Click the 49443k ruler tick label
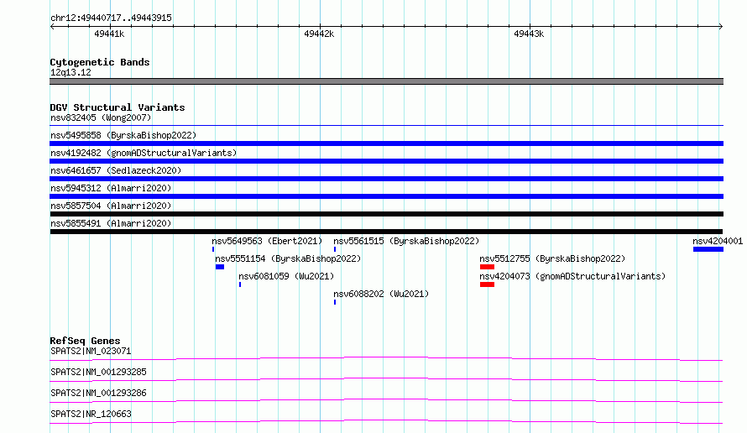 [x=529, y=34]
